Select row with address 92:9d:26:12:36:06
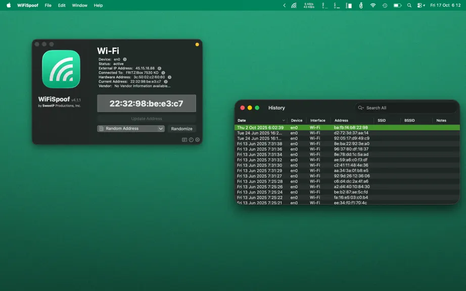Viewport: 466px width, 291px height. tap(347, 176)
